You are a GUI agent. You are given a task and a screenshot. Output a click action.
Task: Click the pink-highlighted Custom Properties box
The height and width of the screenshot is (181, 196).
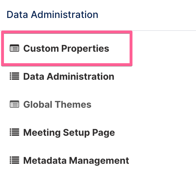[67, 48]
